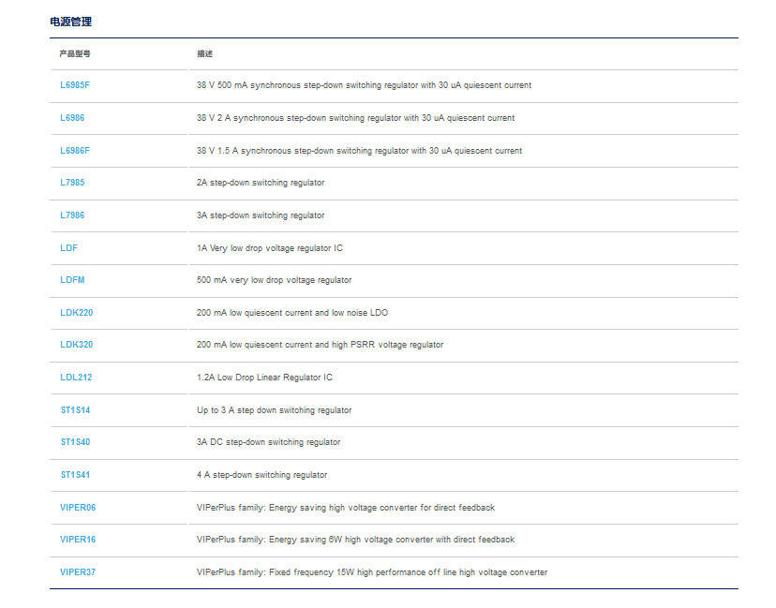Select "Up to 3 A step down switching regulator"
The width and height of the screenshot is (776, 608).
point(275,410)
